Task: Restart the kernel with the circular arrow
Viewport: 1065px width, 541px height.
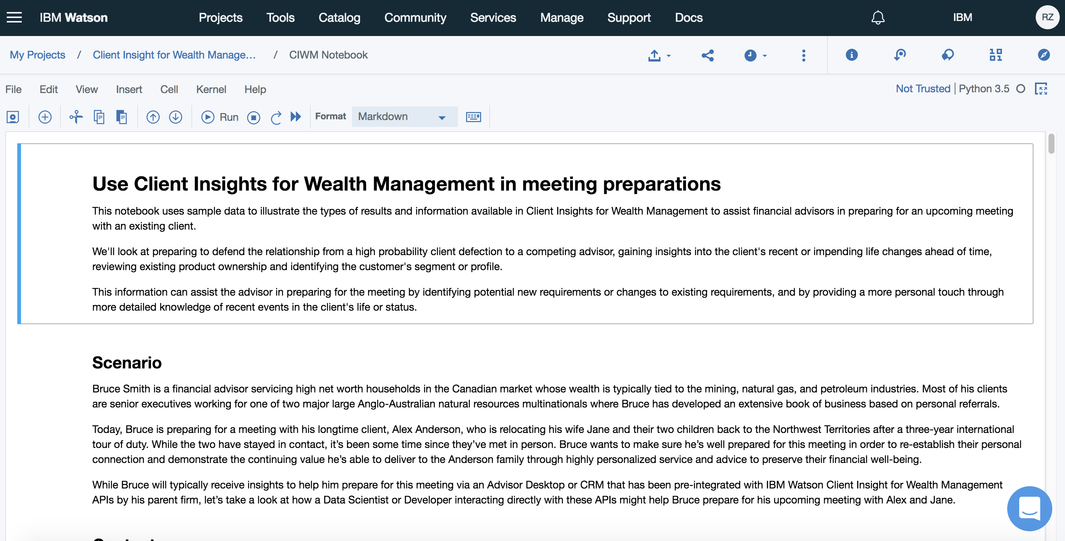Action: pyautogui.click(x=276, y=117)
